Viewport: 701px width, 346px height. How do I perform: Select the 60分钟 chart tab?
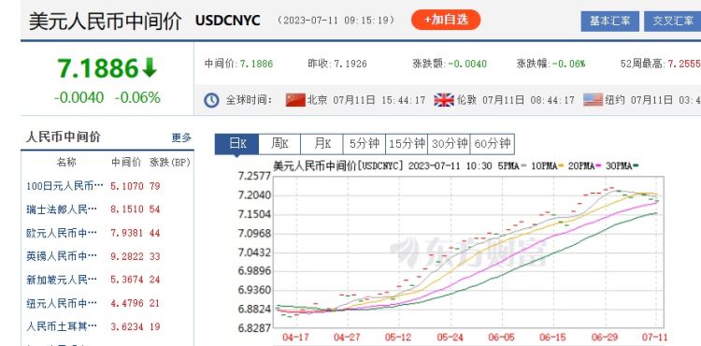493,144
